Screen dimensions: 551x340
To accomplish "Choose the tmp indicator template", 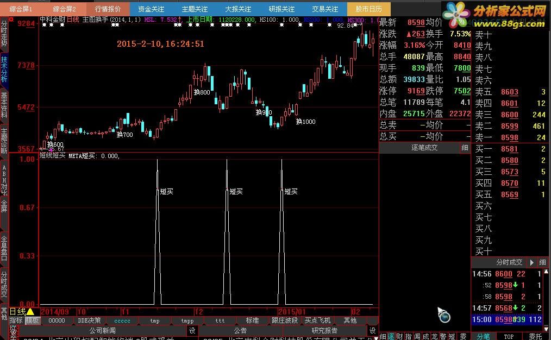I will pos(155,320).
